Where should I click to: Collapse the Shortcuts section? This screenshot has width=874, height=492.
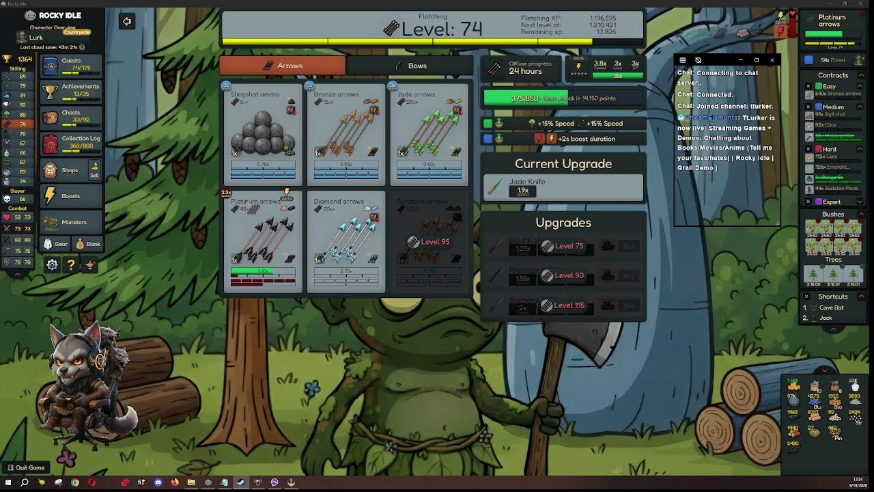[x=861, y=296]
